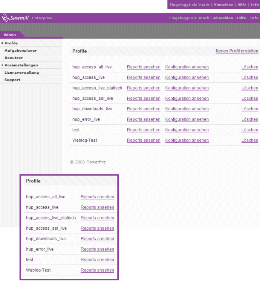
Task: Click Löschen for the test profile
Action: [249, 130]
